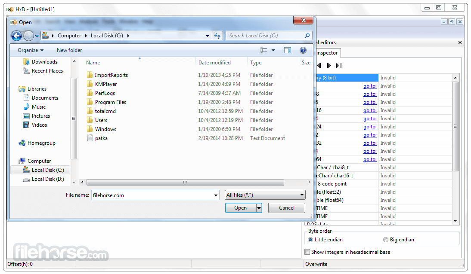Select Libraries in navigation pane
The image size is (471, 274).
pyautogui.click(x=37, y=89)
